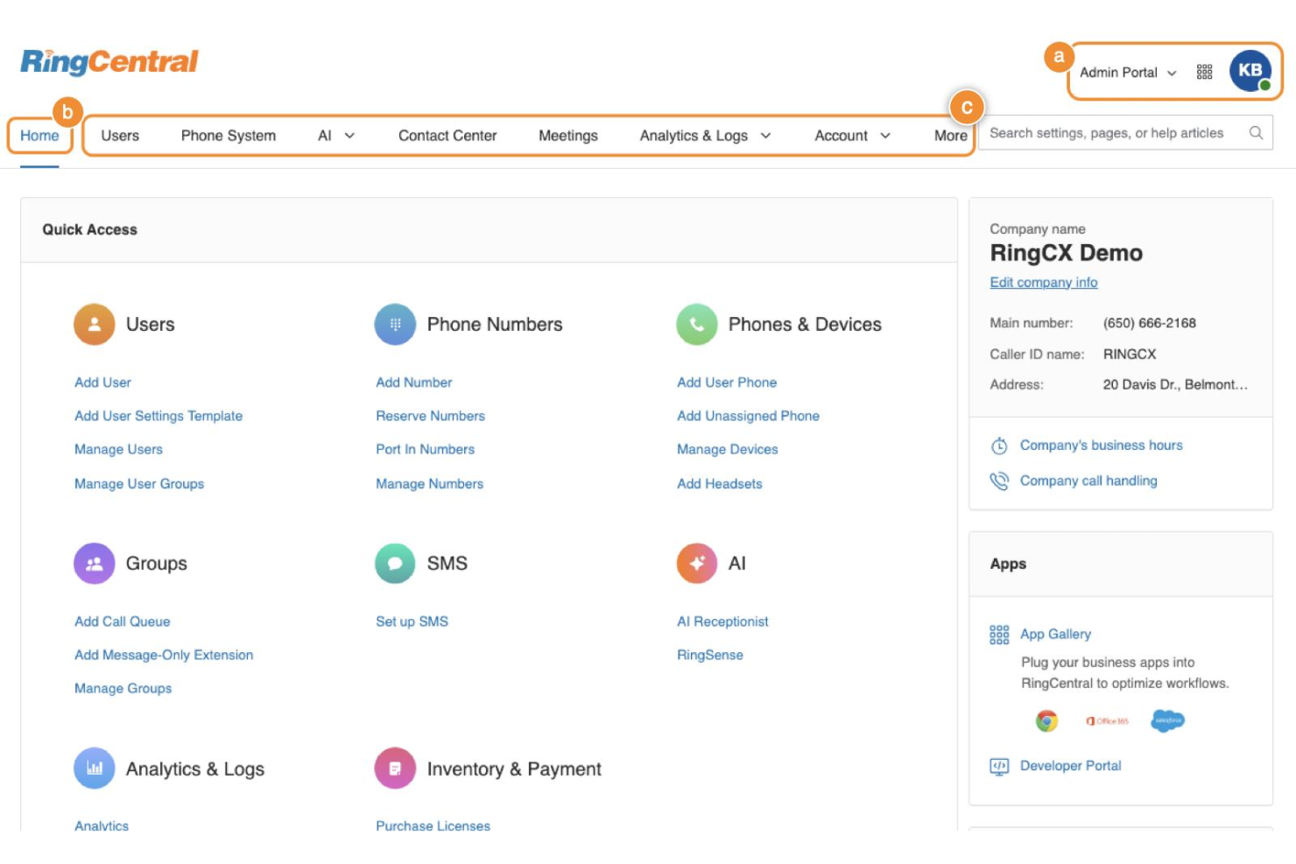
Task: Open Add User Settings Template
Action: pyautogui.click(x=158, y=416)
